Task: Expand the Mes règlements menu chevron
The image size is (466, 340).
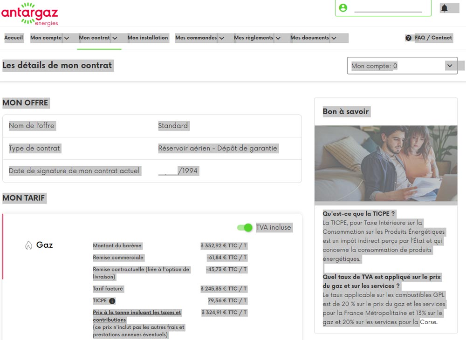Action: coord(278,38)
